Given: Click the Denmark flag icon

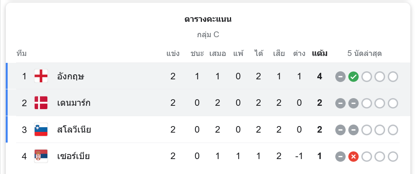Looking at the screenshot, I should tap(41, 103).
